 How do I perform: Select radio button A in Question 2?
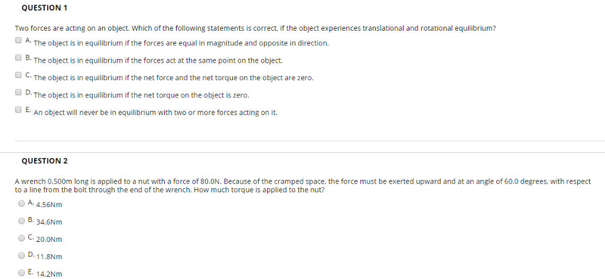pos(22,202)
